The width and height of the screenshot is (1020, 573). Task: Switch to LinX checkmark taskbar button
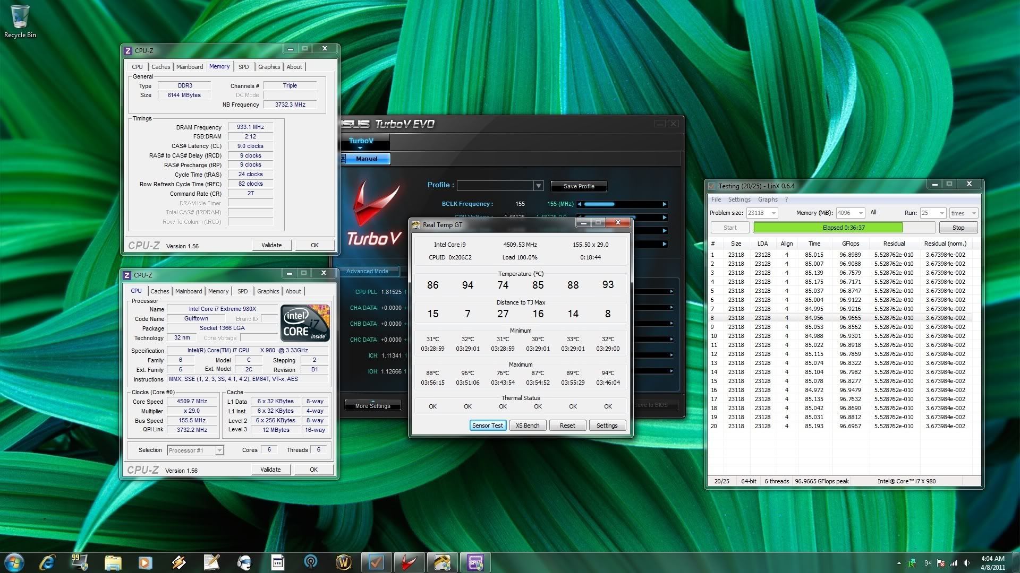377,562
